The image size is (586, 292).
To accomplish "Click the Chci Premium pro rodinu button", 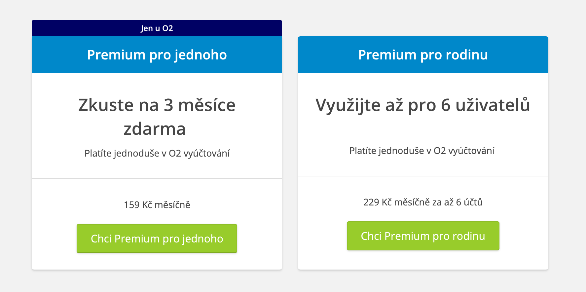I will point(423,236).
